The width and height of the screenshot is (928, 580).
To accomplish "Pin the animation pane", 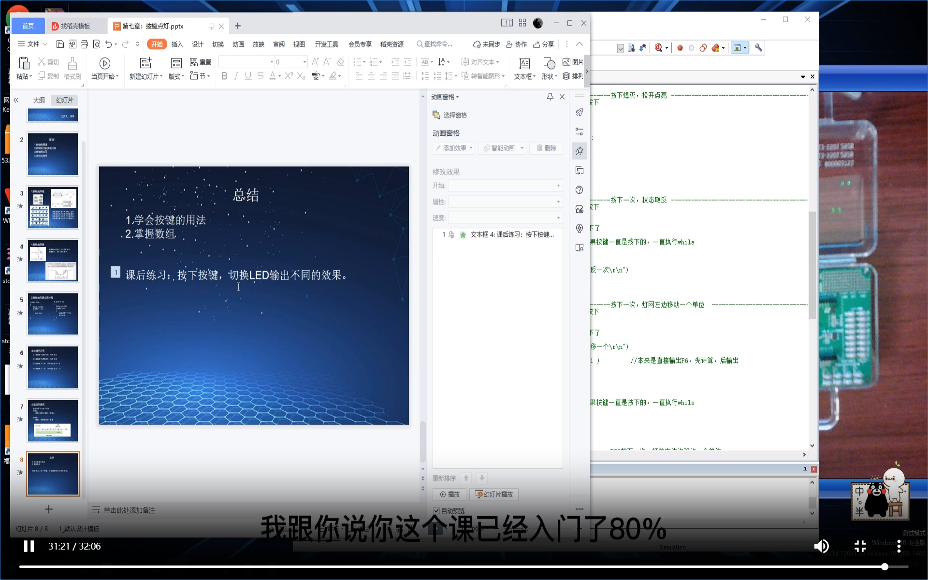I will click(x=550, y=97).
